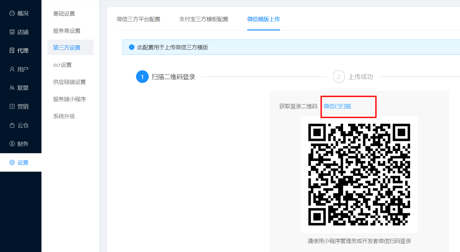This screenshot has height=252, width=460.
Task: Select 云仓 in the sidebar
Action: tap(21, 125)
